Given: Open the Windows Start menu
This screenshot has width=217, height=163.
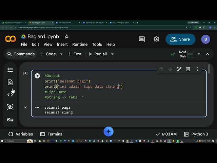Looking at the screenshot, I should point(2,141).
